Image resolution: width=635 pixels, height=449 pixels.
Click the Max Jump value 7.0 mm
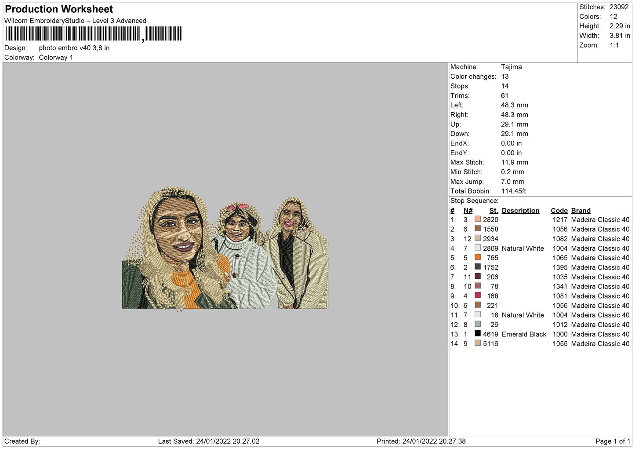[513, 182]
